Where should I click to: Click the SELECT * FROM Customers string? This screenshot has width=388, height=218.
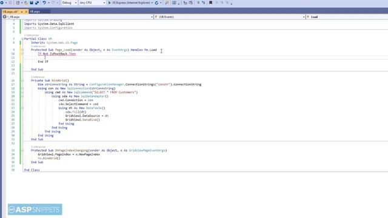[x=115, y=93]
